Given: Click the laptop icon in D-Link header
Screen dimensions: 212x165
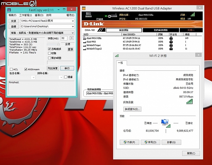Looking at the screenshot, I should (x=88, y=15).
